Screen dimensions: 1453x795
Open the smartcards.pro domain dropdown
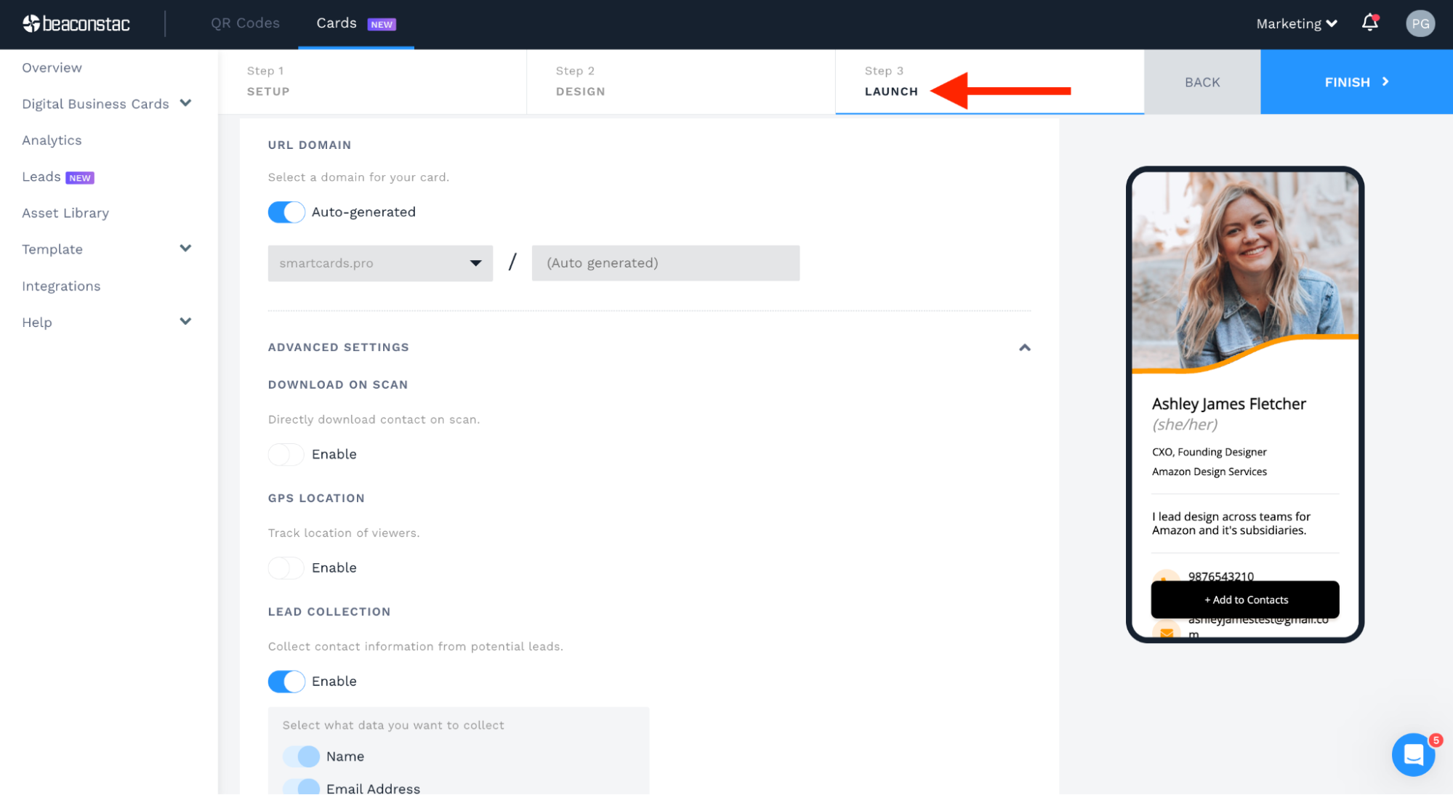coord(380,263)
